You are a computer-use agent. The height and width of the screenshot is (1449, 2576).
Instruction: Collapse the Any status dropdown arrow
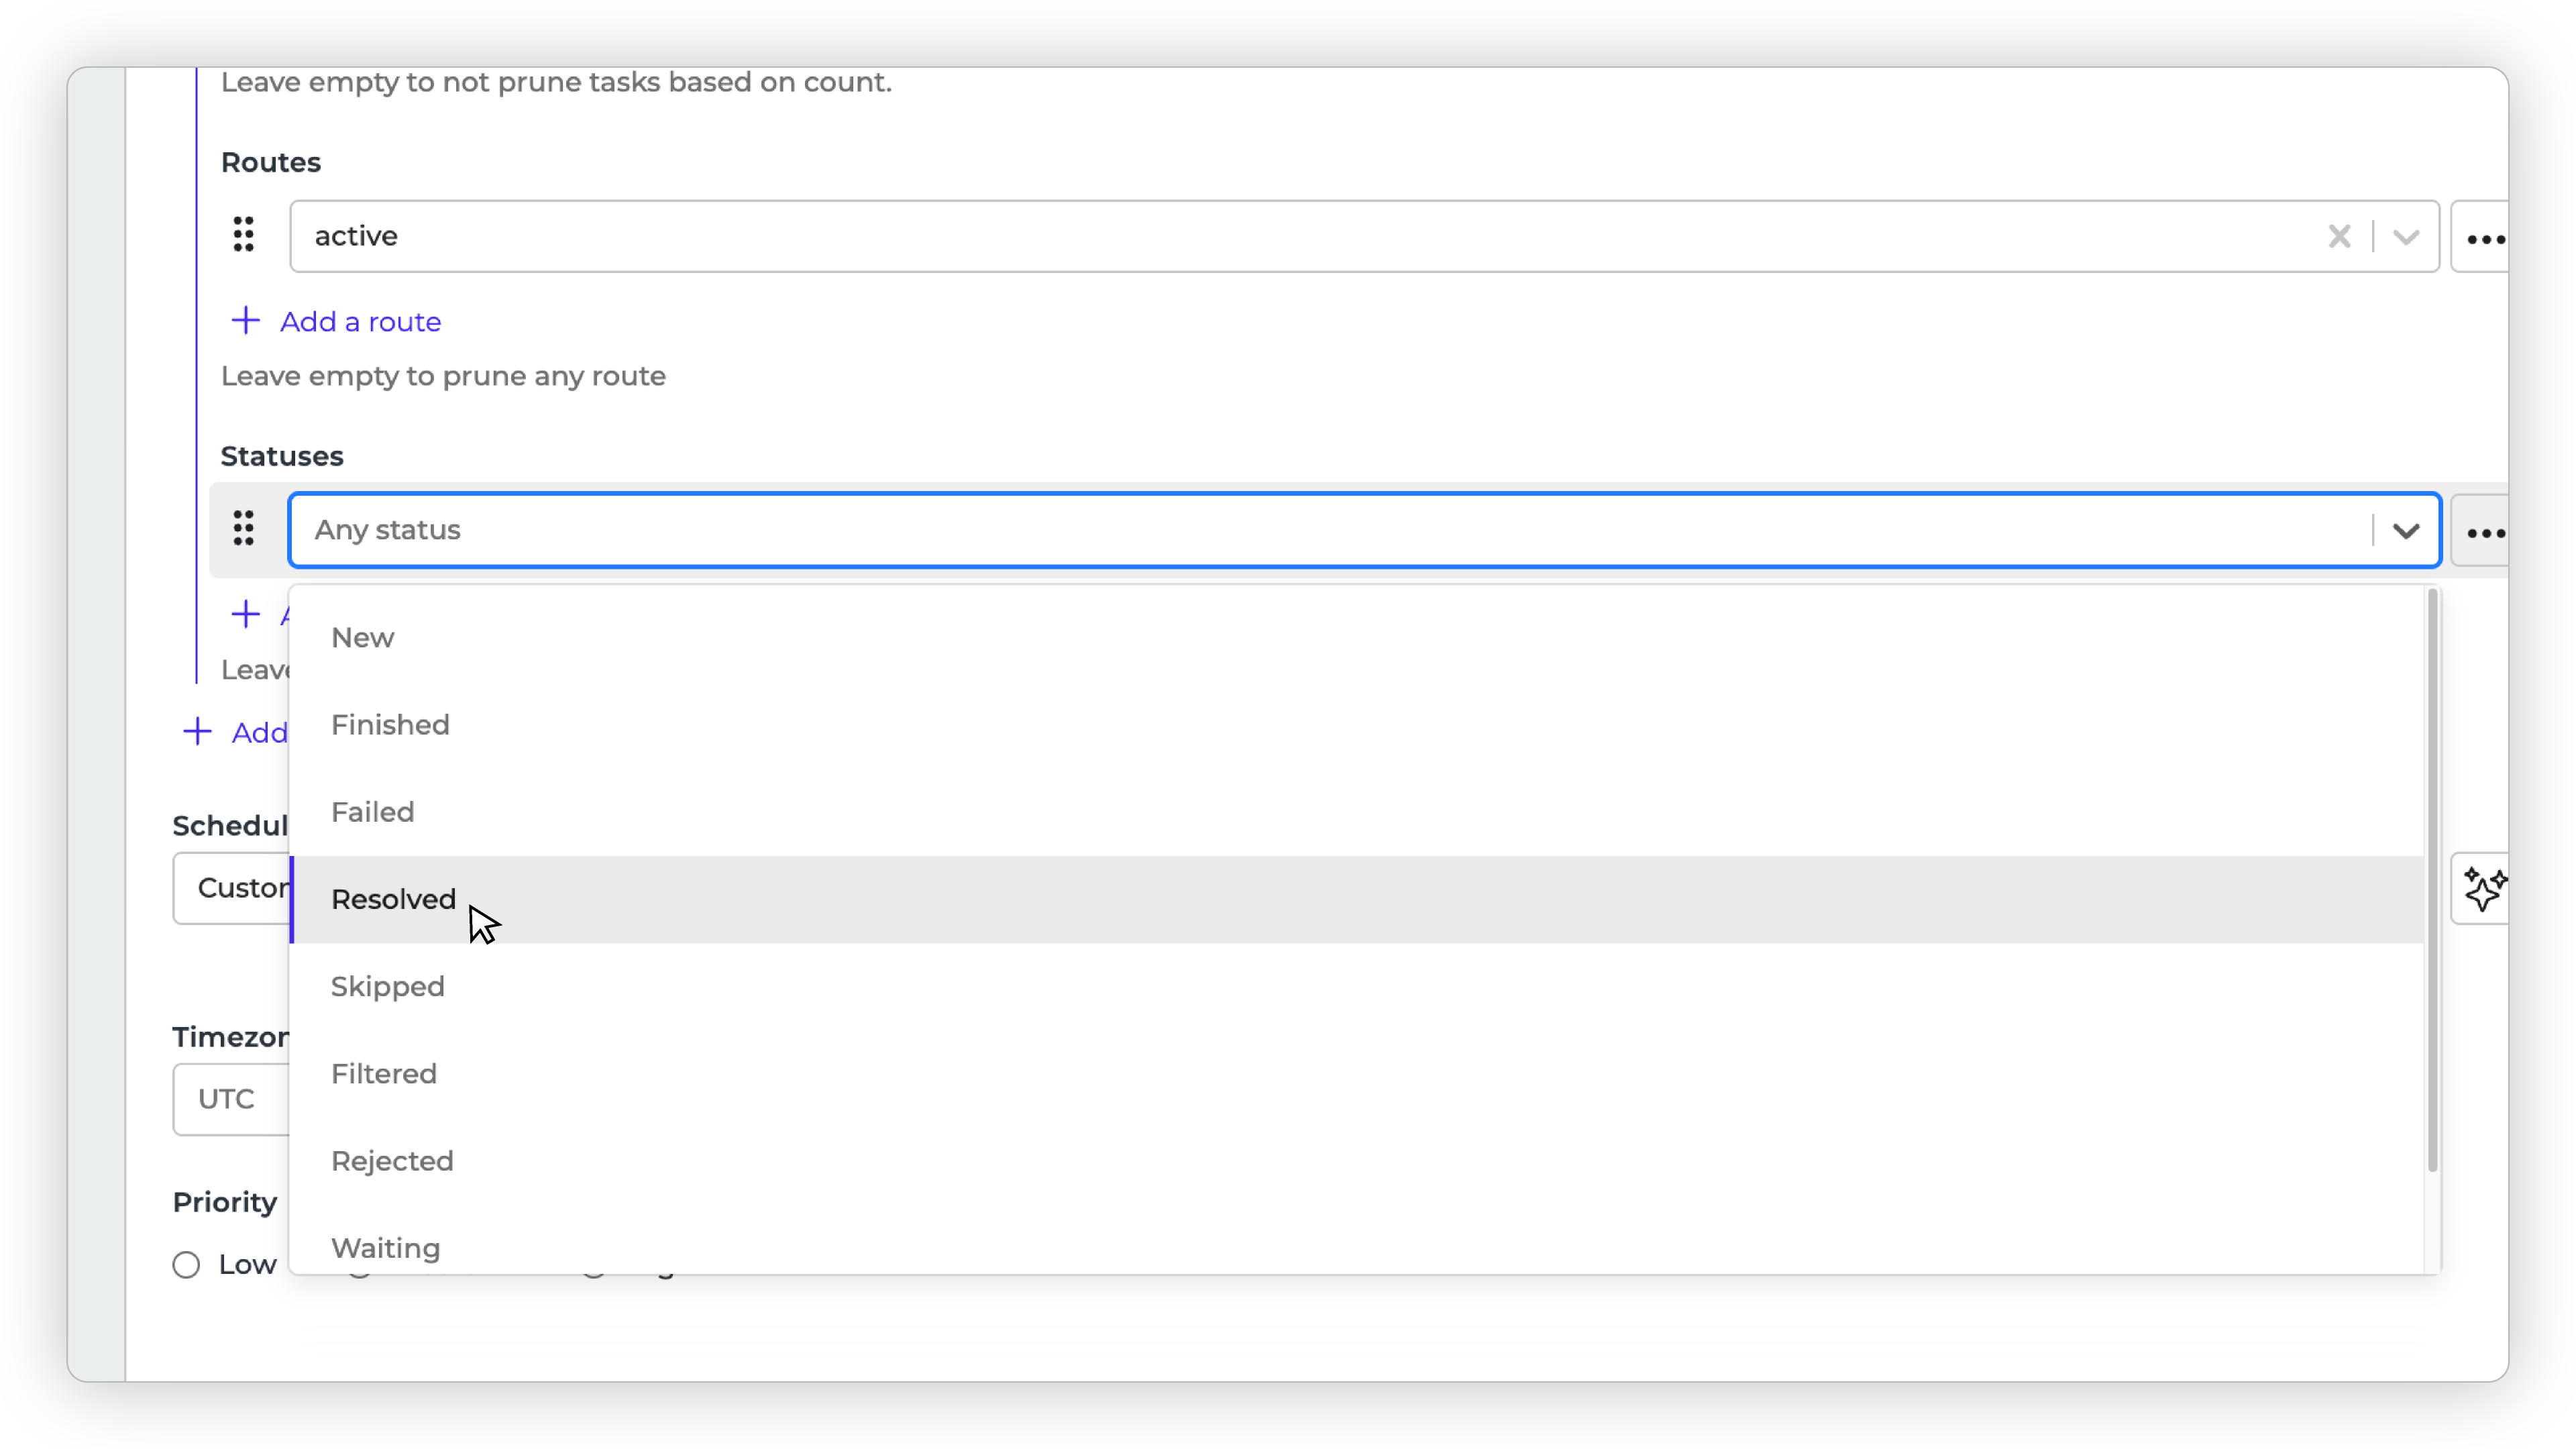[2406, 530]
